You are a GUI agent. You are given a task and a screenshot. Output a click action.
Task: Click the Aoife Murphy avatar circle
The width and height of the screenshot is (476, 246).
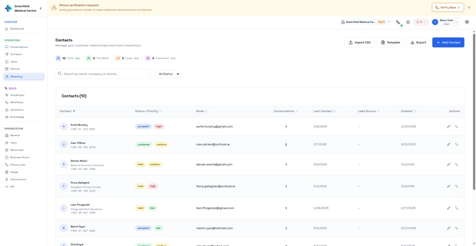click(63, 126)
